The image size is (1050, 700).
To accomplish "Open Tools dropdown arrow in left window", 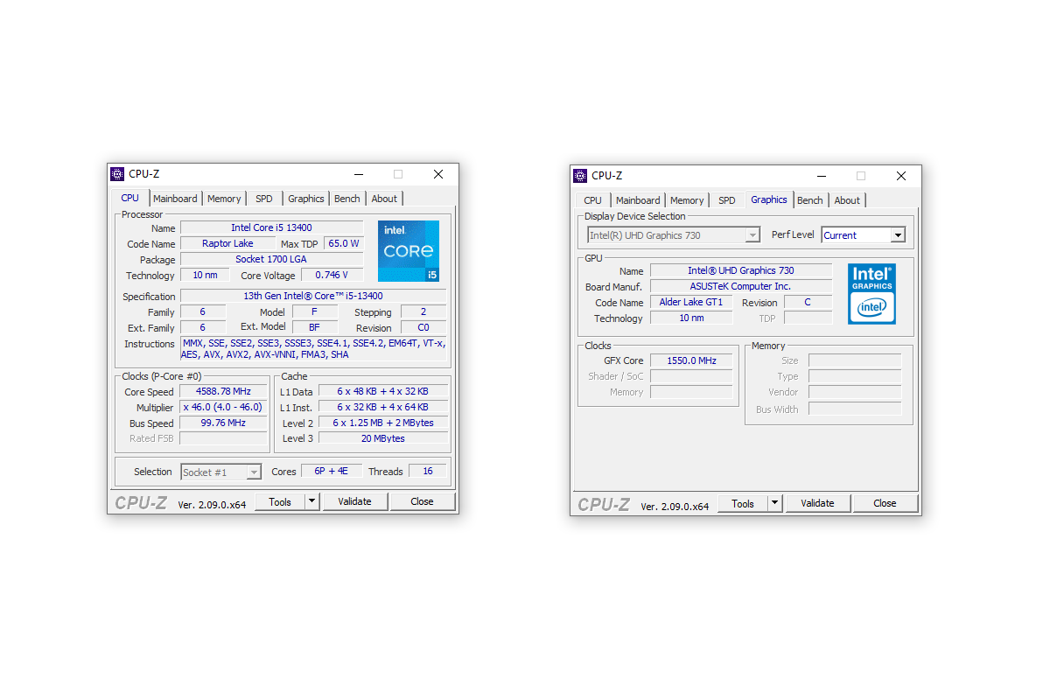I will (x=312, y=501).
